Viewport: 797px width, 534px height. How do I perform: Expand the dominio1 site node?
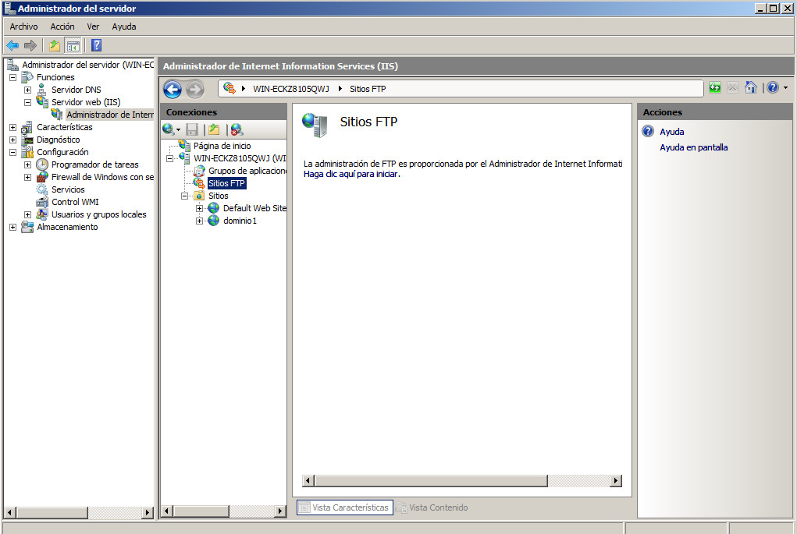pos(200,221)
